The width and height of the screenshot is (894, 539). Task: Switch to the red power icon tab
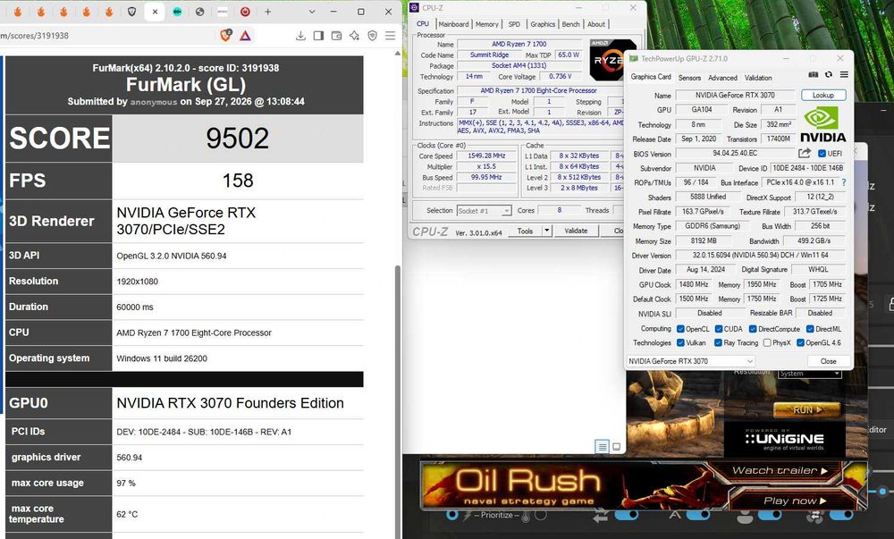tap(245, 12)
